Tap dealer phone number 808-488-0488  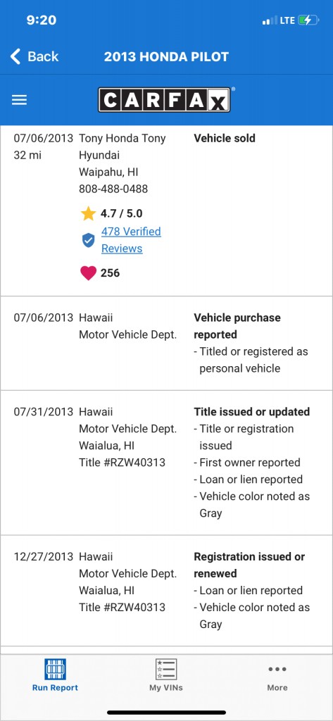tap(113, 189)
